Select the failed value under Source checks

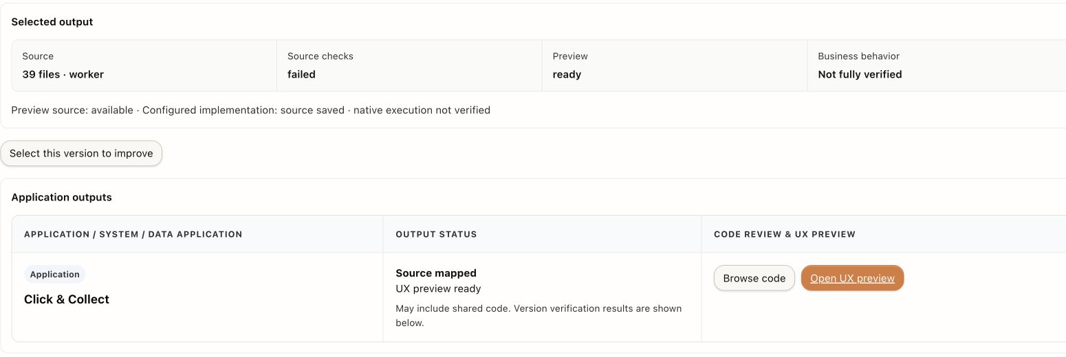[x=301, y=74]
